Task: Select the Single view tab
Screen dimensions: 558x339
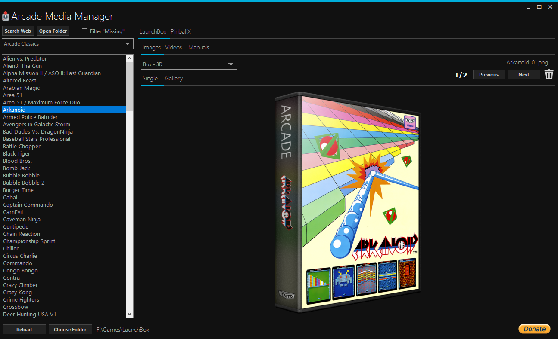Action: pyautogui.click(x=150, y=79)
